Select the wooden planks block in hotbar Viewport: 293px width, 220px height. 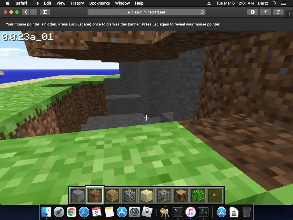coord(112,195)
